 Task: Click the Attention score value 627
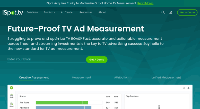click(x=108, y=108)
